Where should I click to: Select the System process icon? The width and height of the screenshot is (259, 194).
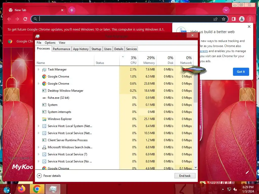(44, 105)
